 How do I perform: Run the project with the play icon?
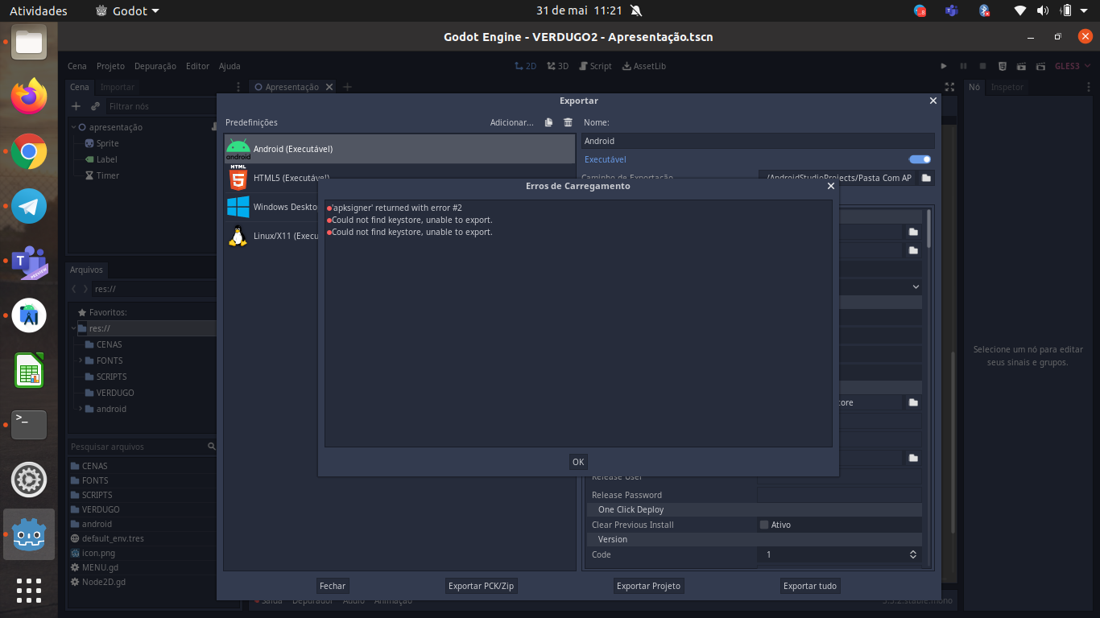(943, 66)
